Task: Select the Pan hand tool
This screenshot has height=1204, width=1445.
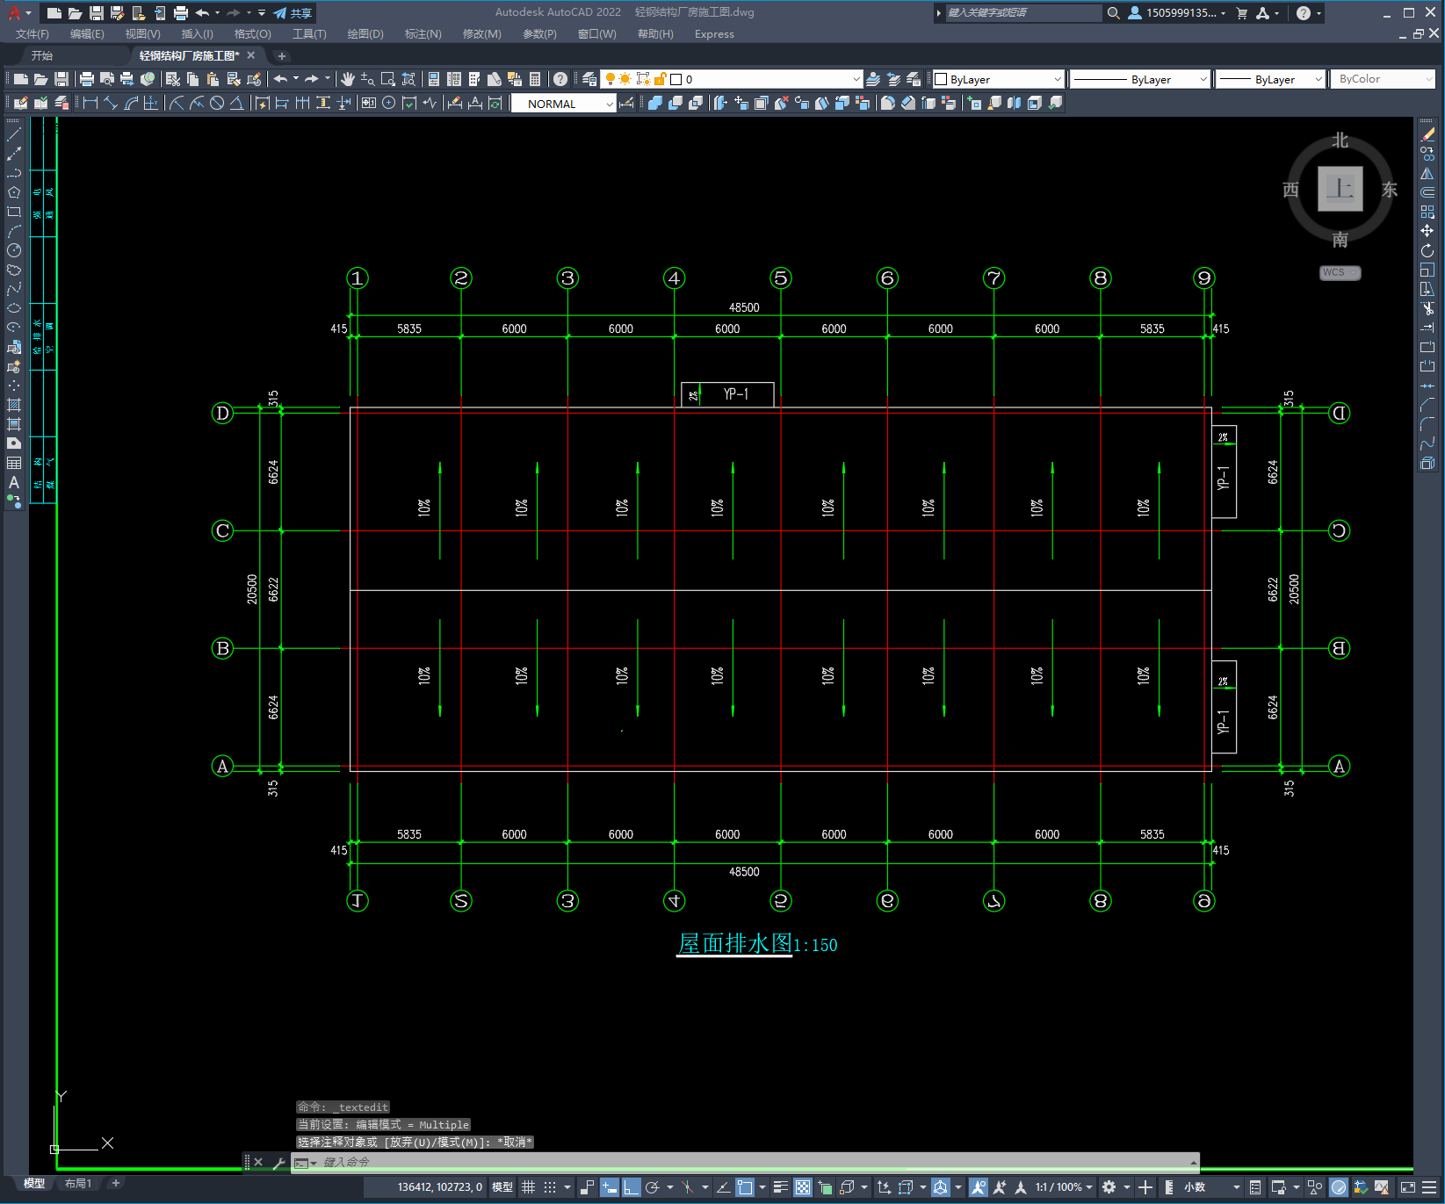Action: pyautogui.click(x=348, y=79)
